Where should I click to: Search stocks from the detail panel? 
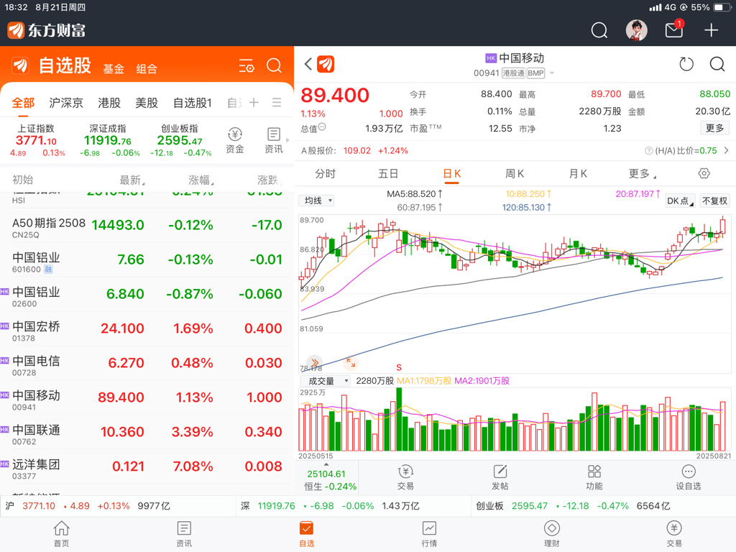click(x=717, y=64)
